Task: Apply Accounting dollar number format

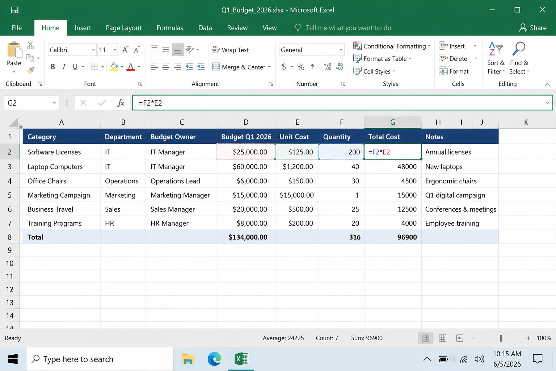Action: [x=284, y=67]
